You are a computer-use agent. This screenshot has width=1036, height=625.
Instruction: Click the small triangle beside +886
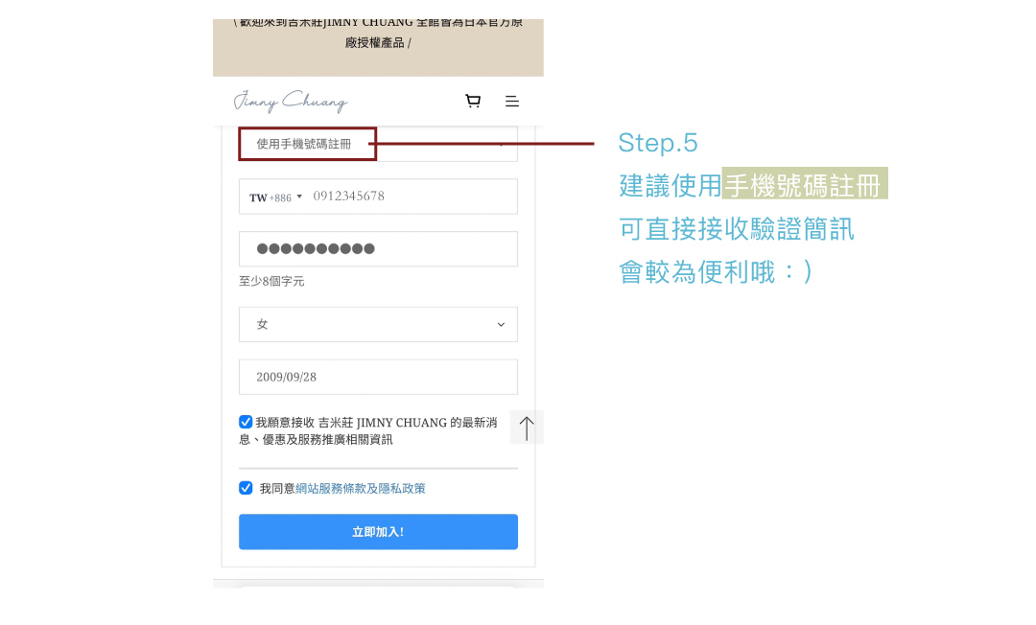pyautogui.click(x=299, y=197)
